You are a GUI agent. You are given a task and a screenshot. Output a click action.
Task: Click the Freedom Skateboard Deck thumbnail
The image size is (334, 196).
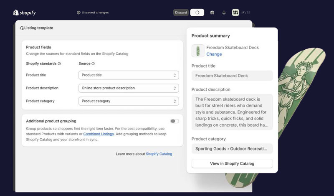pyautogui.click(x=198, y=51)
